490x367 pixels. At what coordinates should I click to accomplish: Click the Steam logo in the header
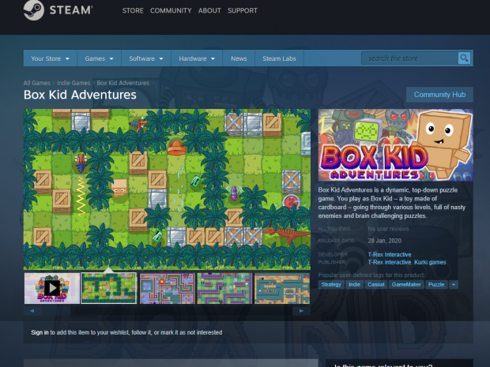coord(58,10)
